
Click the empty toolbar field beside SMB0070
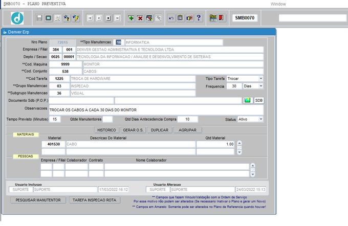(x=313, y=18)
